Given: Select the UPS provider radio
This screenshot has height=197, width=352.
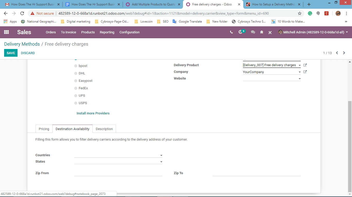Looking at the screenshot, I should coord(76,96).
